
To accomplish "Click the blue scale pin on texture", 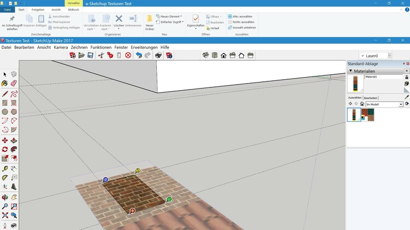I will [106, 180].
